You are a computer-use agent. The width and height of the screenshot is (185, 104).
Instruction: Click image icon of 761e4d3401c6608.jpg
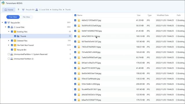click(79, 52)
